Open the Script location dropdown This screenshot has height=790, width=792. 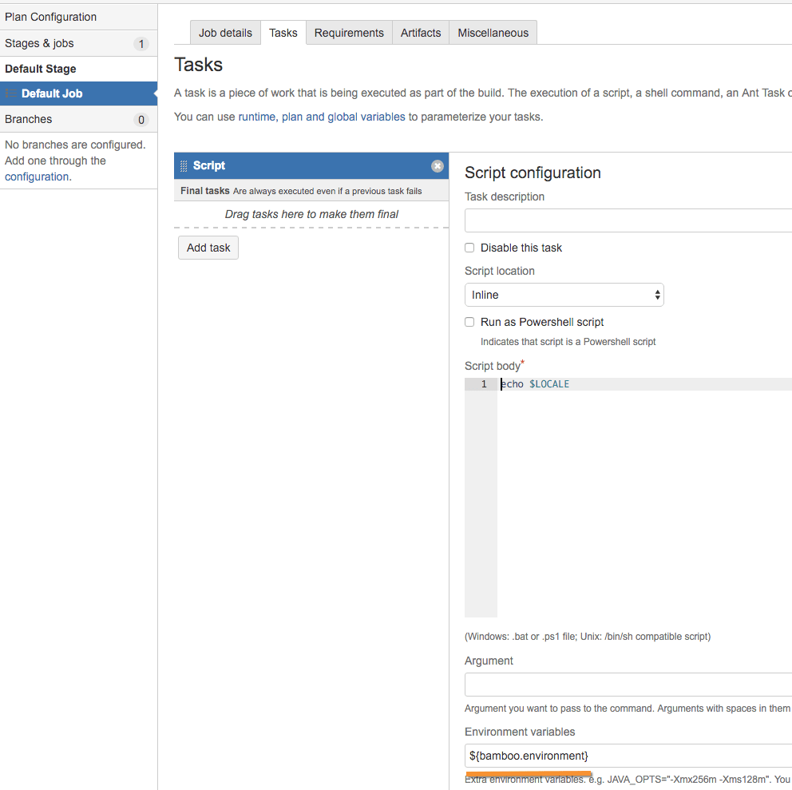click(564, 295)
